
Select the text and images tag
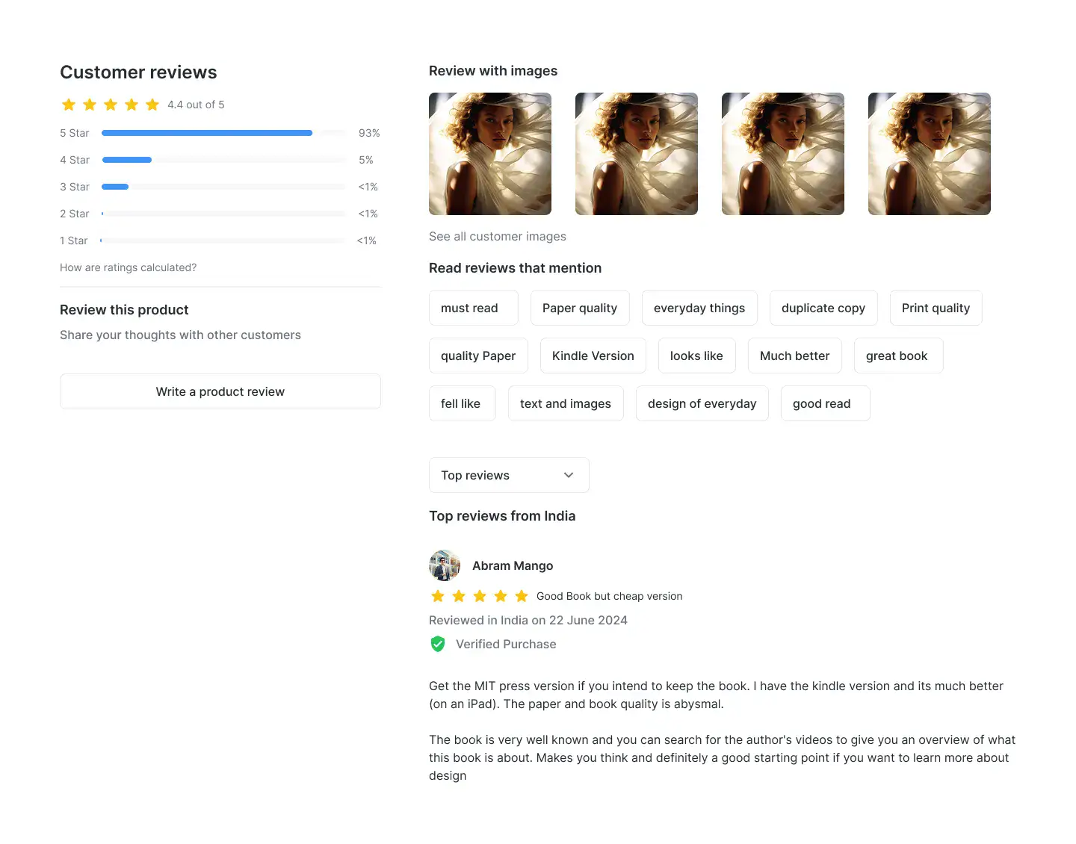566,403
